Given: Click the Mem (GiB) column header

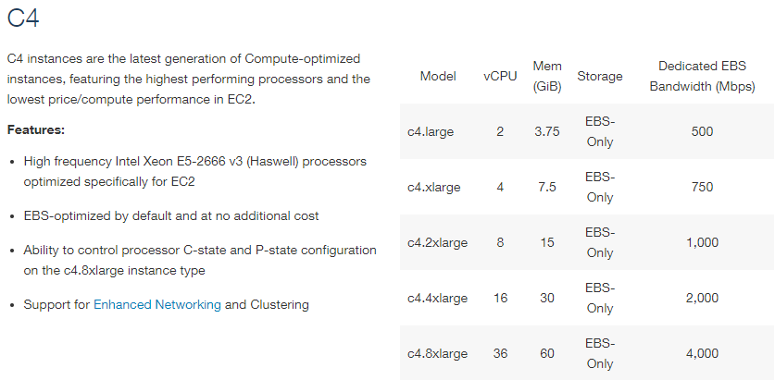Looking at the screenshot, I should [547, 77].
